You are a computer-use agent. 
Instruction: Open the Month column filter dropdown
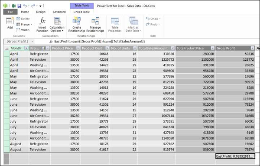pos(26,48)
